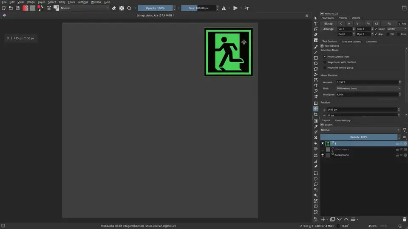Image resolution: width=408 pixels, height=229 pixels.
Task: Create a new document icon
Action: click(4, 8)
